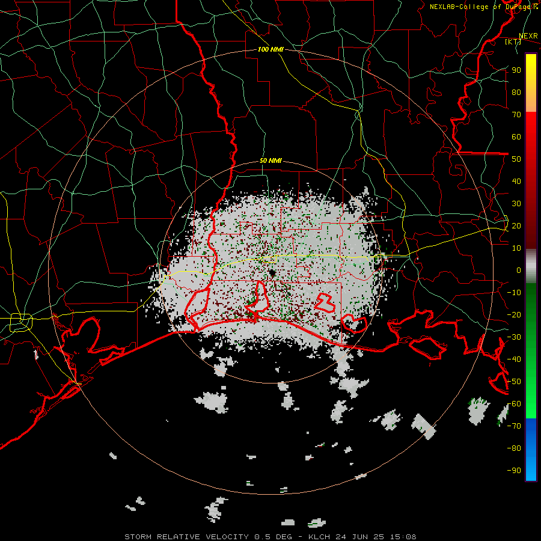The height and width of the screenshot is (541, 541).
Task: Click the positive "10" scale value
Action: [x=516, y=248]
